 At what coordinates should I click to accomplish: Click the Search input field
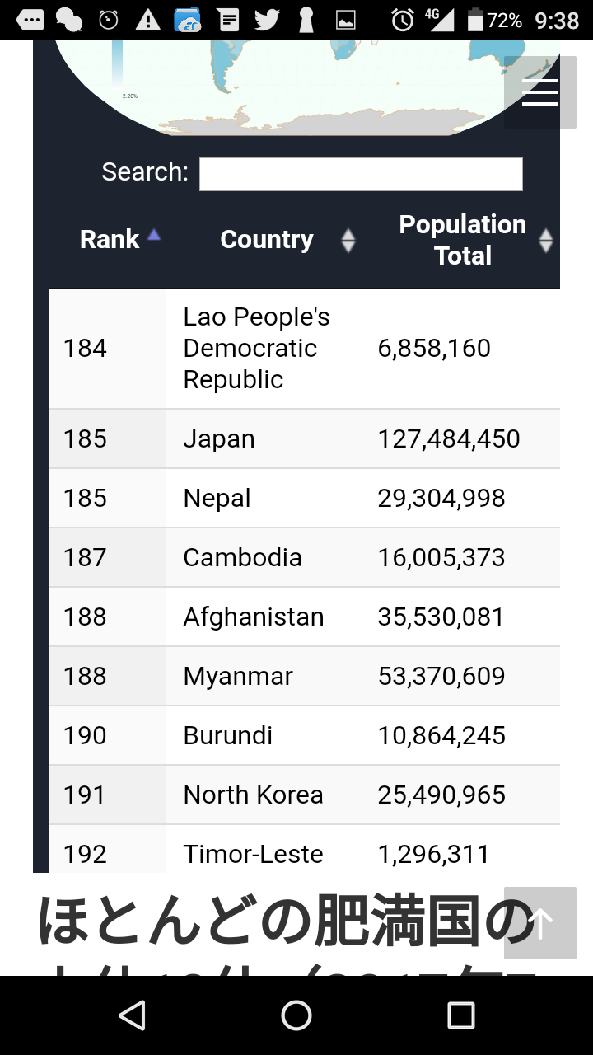point(361,174)
